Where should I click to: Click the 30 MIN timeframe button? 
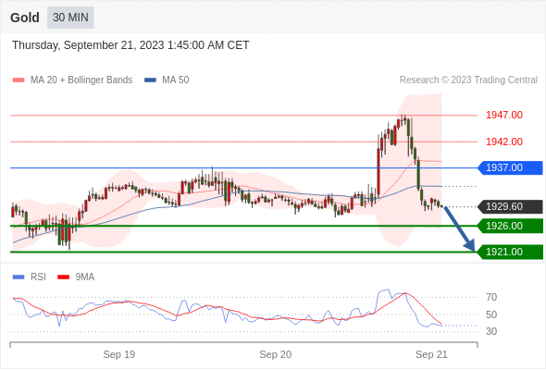pyautogui.click(x=70, y=18)
